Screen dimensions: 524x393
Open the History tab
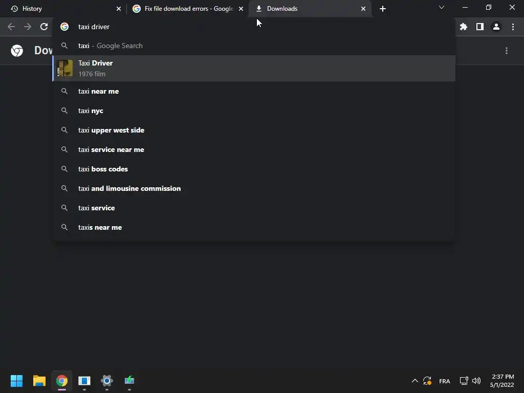pos(63,9)
